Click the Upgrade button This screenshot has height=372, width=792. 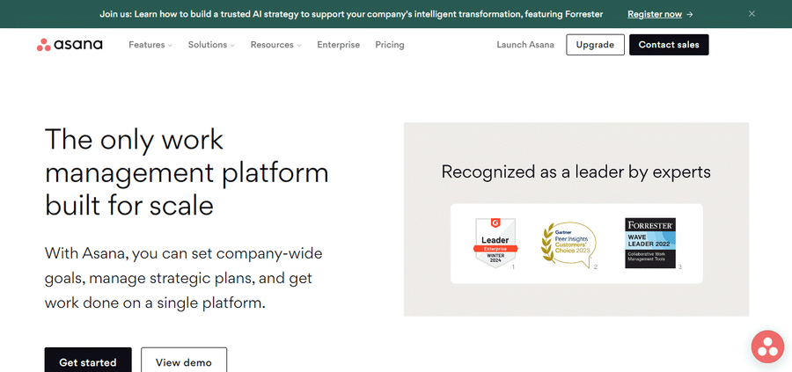[x=595, y=45]
